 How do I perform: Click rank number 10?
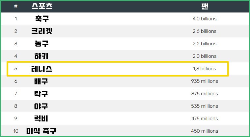tap(15, 131)
